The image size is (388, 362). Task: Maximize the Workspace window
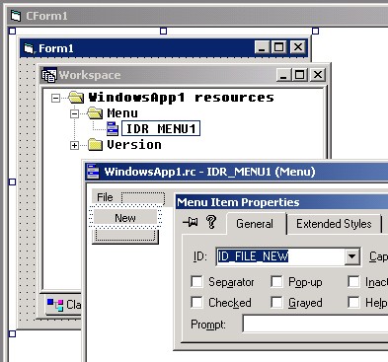click(299, 75)
